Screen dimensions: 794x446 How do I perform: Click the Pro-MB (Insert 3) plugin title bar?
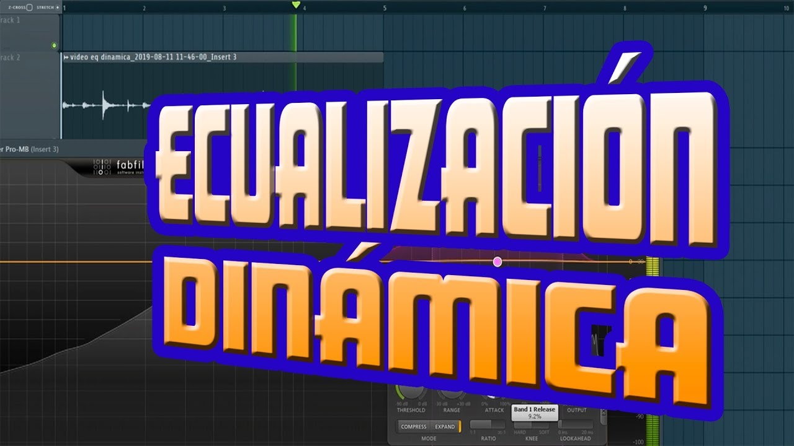tap(73, 149)
